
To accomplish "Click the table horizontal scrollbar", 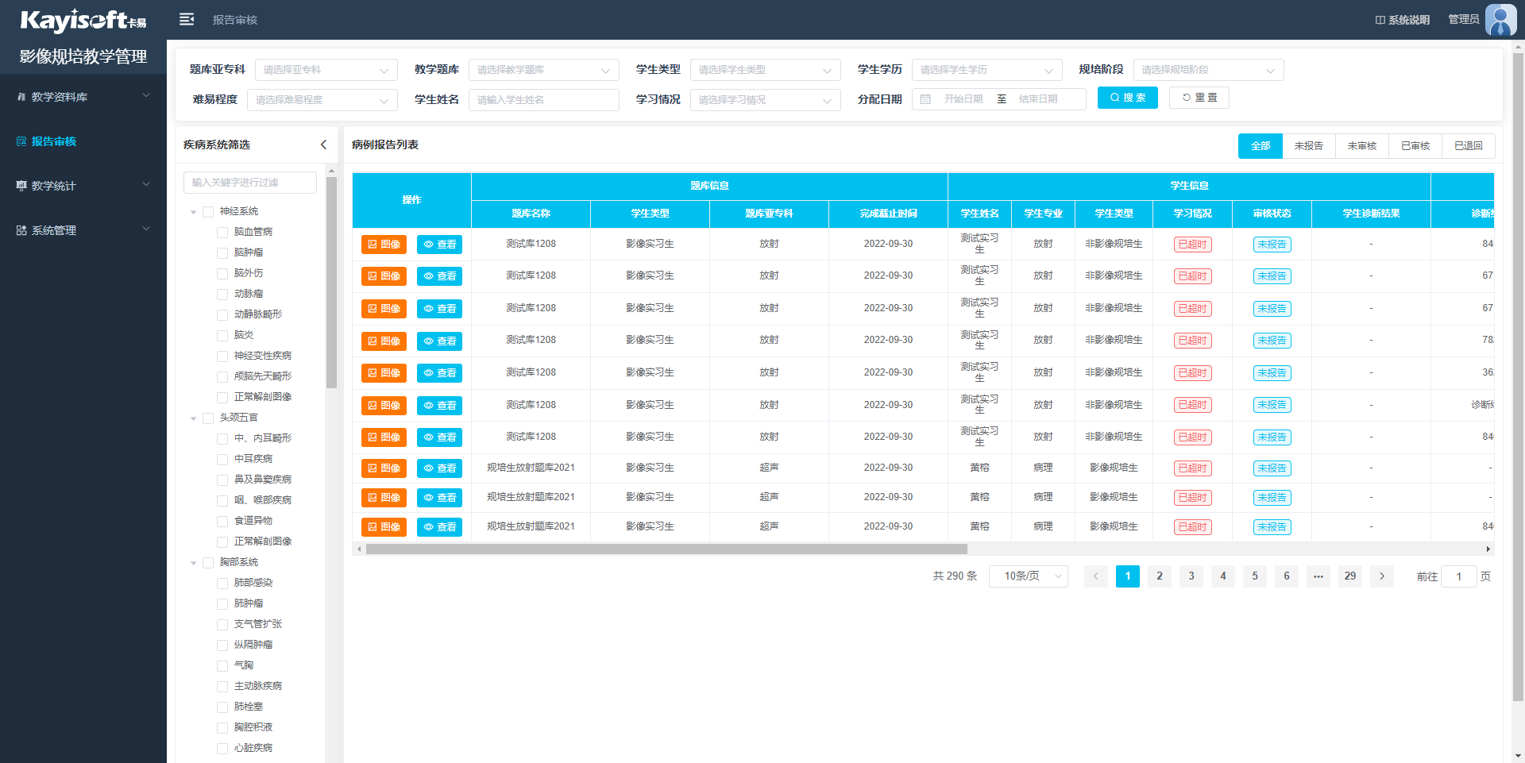I will (x=666, y=549).
